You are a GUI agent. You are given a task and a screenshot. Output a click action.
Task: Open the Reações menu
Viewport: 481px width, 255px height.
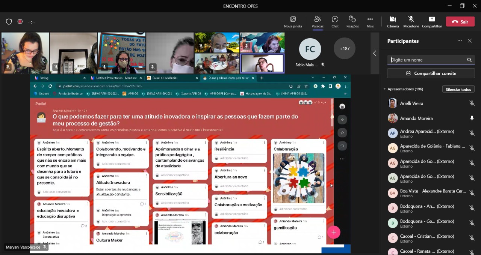[x=352, y=22]
